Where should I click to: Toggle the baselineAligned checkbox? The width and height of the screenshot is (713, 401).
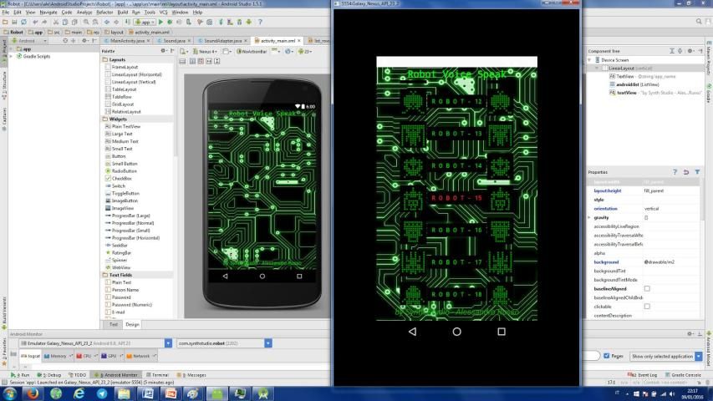pyautogui.click(x=646, y=288)
